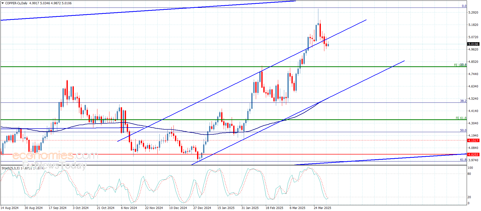Click the Fibonacci 50.0 level label

click(x=463, y=130)
